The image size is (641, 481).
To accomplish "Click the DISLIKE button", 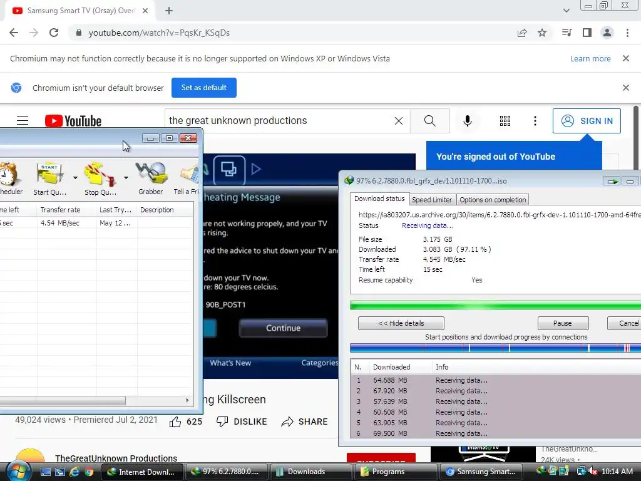I will (242, 422).
